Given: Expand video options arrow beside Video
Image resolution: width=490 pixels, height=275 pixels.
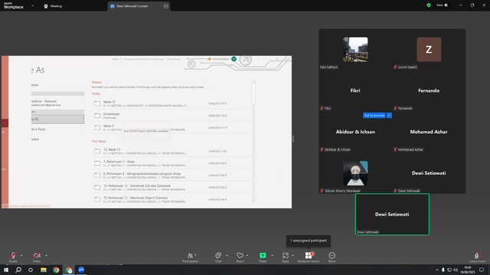Looking at the screenshot, I should point(46,255).
